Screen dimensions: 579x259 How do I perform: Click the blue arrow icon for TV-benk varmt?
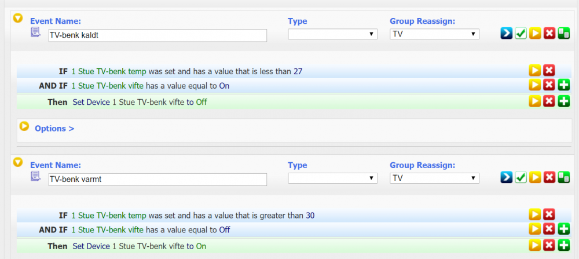tap(507, 178)
